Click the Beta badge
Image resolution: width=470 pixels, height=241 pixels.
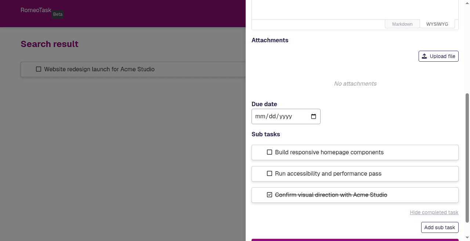point(58,14)
